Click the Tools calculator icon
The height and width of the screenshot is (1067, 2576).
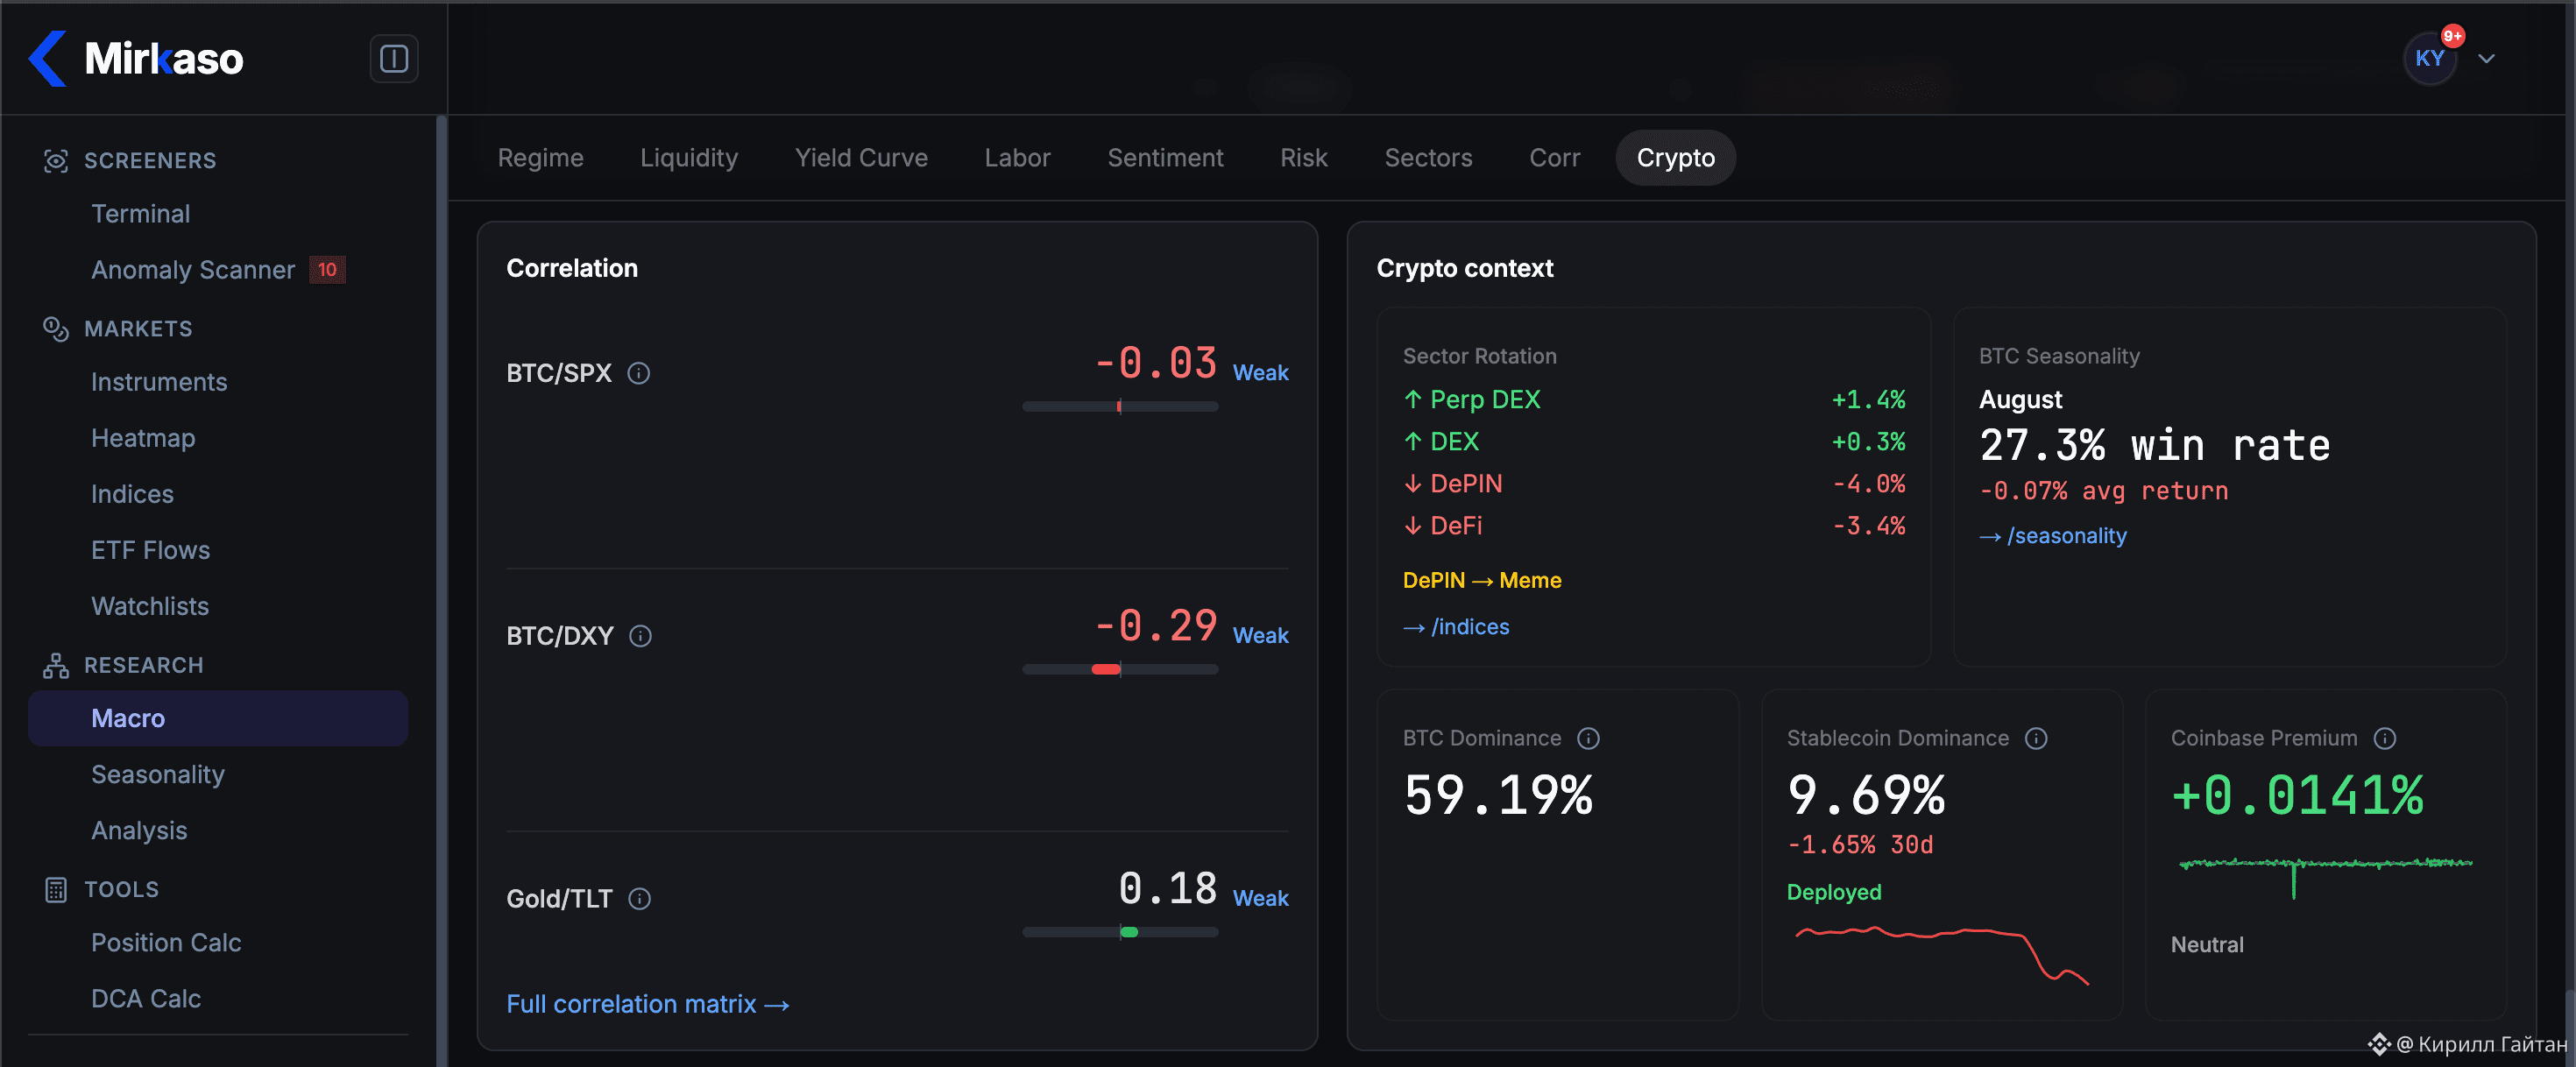click(x=56, y=889)
